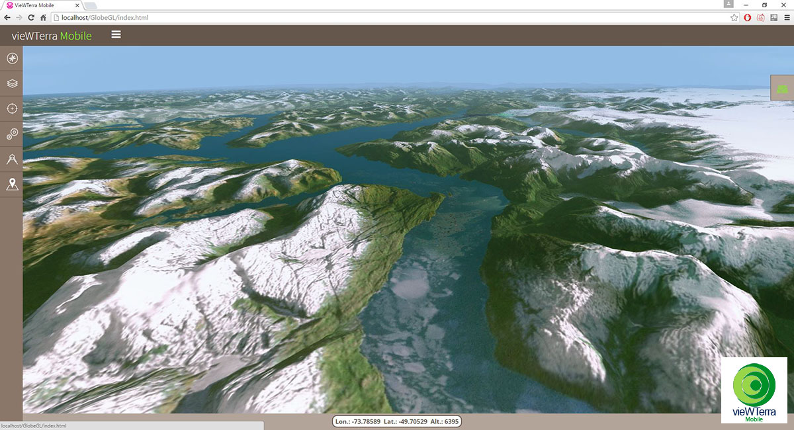
Task: Select the crosshair target tool
Action: [x=11, y=109]
